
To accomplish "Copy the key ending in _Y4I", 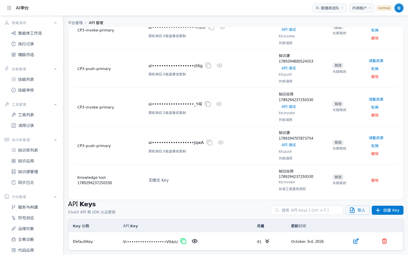I will pos(208,104).
